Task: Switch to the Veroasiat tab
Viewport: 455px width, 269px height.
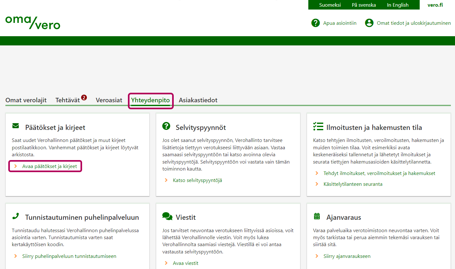Action: (x=109, y=100)
